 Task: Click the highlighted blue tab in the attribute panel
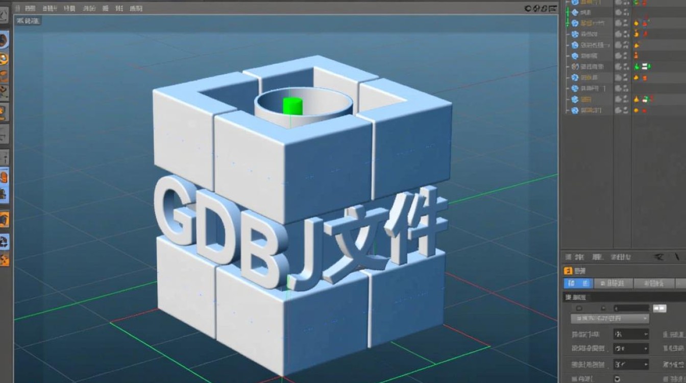[578, 283]
